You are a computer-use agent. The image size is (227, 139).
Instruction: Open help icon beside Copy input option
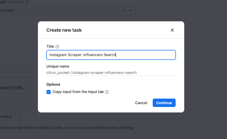tap(107, 92)
